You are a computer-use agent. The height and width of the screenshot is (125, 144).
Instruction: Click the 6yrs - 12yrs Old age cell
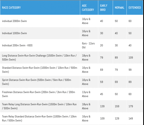(x=88, y=45)
